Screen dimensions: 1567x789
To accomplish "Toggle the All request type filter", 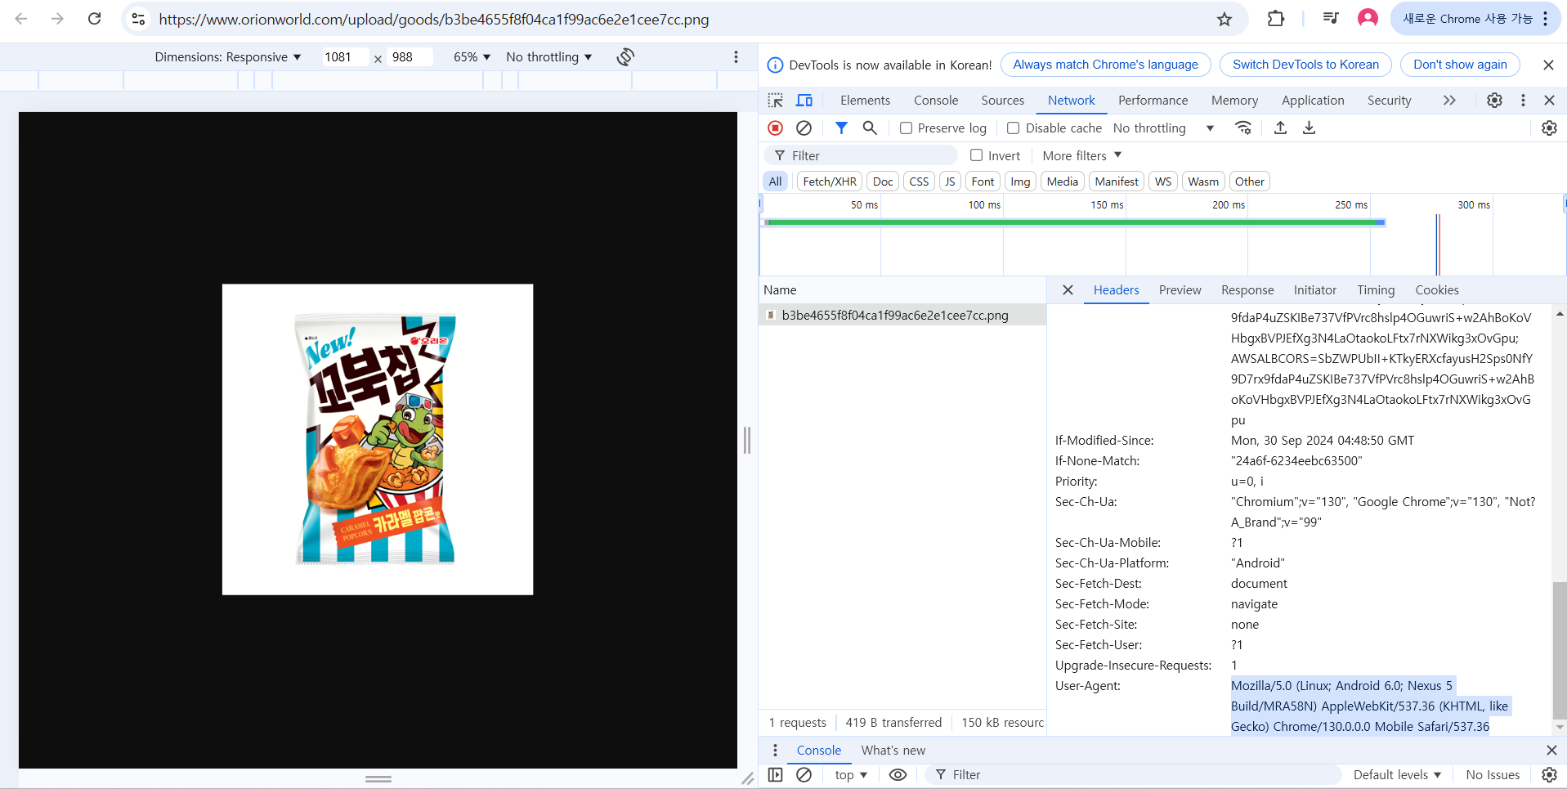I will click(775, 182).
